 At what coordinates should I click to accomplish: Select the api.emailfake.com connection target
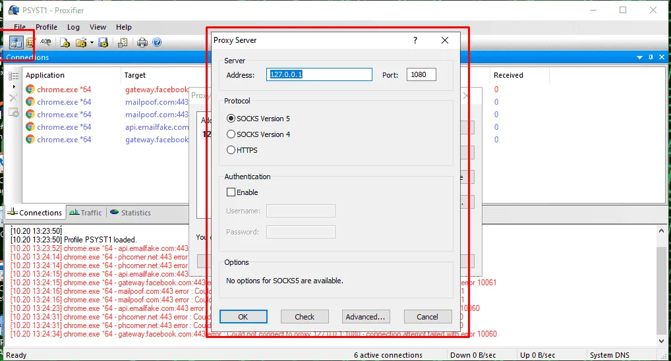tap(157, 127)
